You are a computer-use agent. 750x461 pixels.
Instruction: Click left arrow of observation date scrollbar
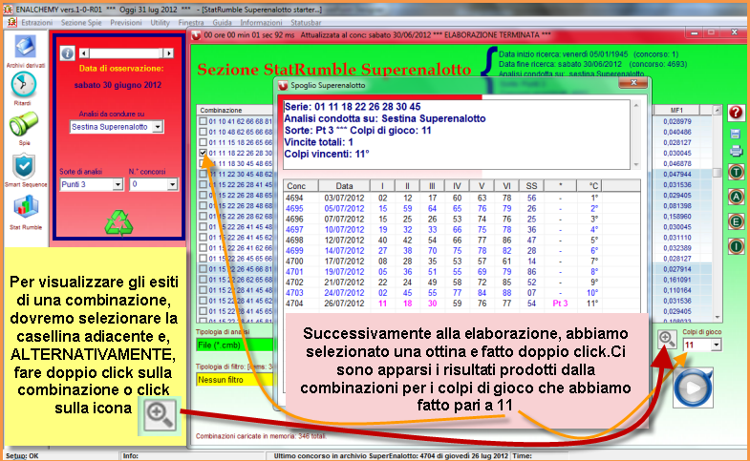click(84, 53)
